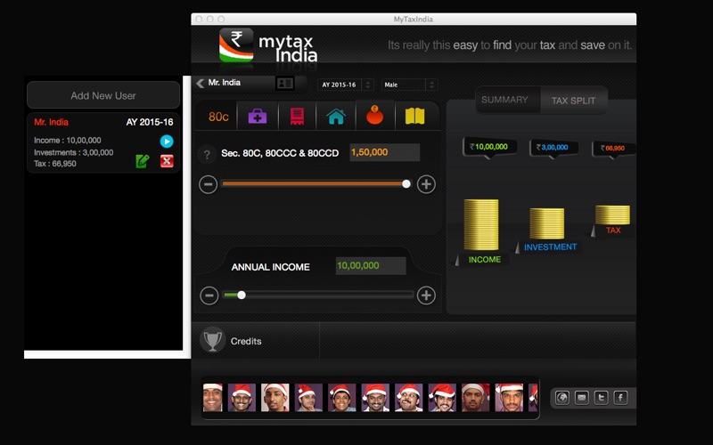Select the orange money pouch tab icon
The width and height of the screenshot is (713, 445).
tap(374, 116)
